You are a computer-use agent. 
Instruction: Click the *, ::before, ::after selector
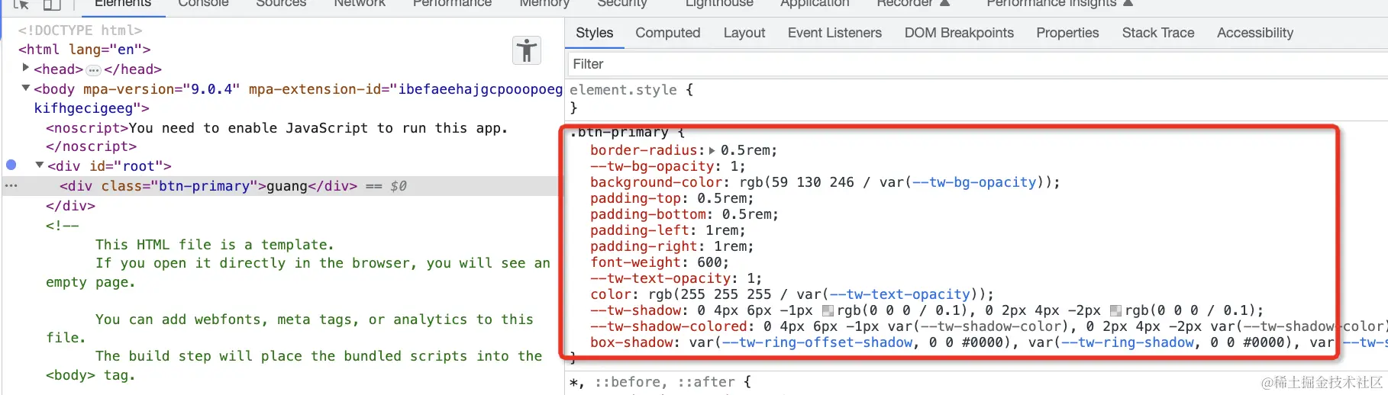[x=652, y=381]
